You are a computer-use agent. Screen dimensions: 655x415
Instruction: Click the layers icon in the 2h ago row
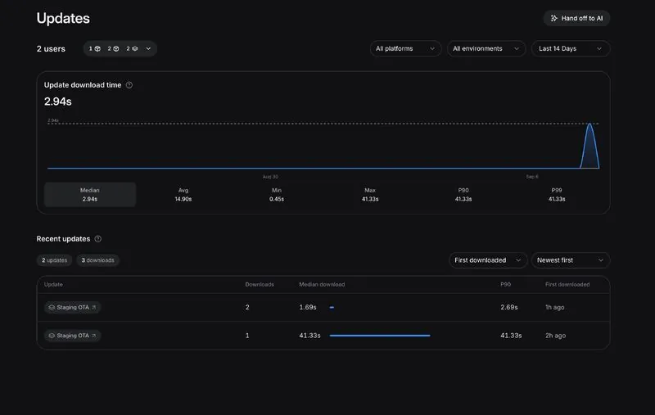[x=52, y=336]
